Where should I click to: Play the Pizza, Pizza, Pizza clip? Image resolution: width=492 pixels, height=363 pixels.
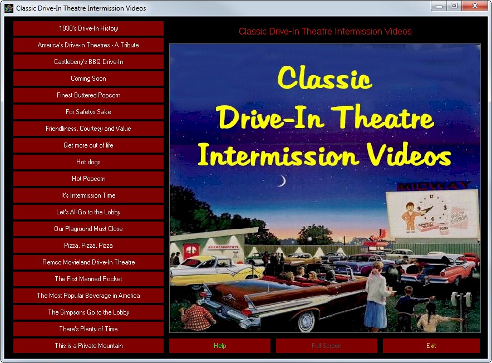pyautogui.click(x=88, y=246)
